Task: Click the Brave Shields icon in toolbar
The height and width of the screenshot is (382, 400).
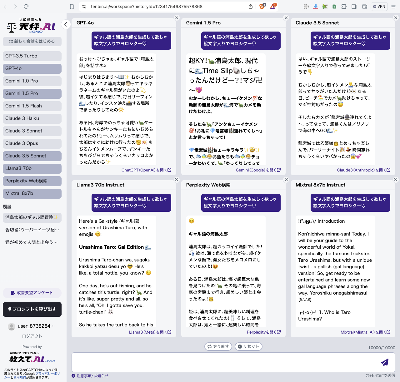Action: coord(261,6)
